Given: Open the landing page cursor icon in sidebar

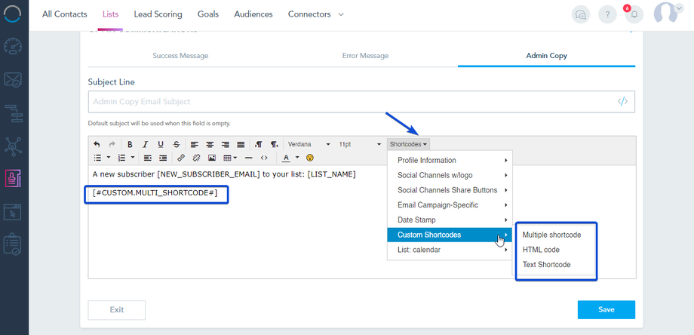Looking at the screenshot, I should coord(14,211).
